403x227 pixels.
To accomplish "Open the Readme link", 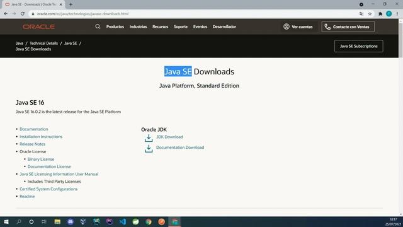I will 27,196.
